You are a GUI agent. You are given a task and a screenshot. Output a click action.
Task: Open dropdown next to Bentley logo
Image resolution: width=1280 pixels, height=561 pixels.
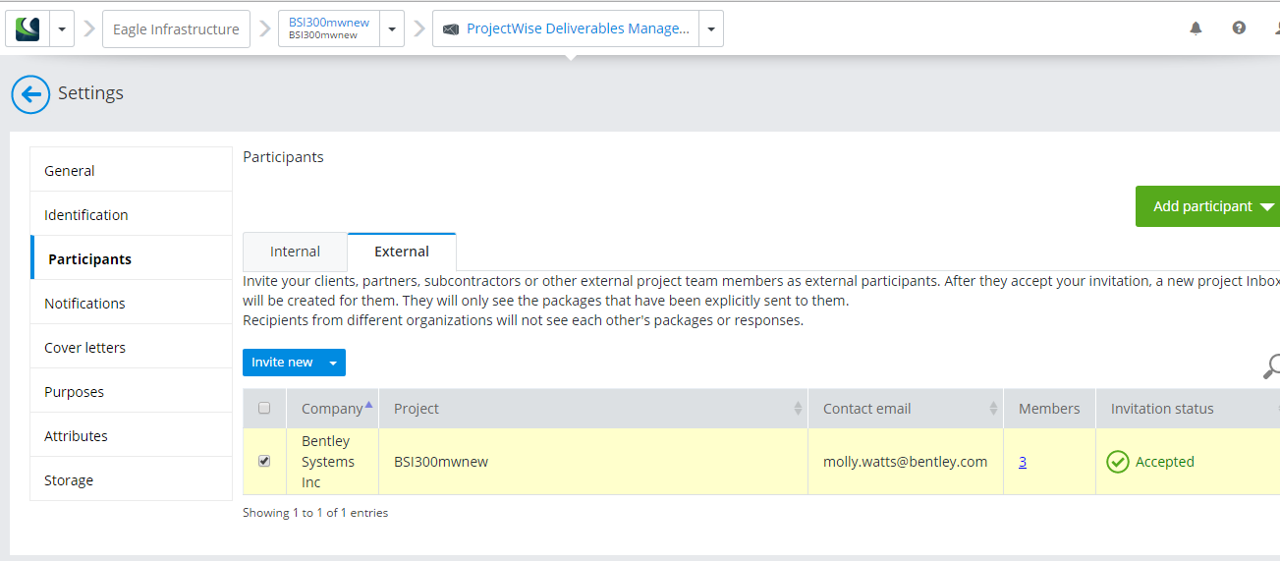(x=62, y=28)
